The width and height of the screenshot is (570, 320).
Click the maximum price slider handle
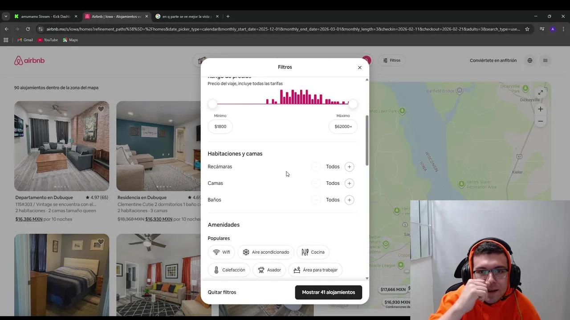353,104
